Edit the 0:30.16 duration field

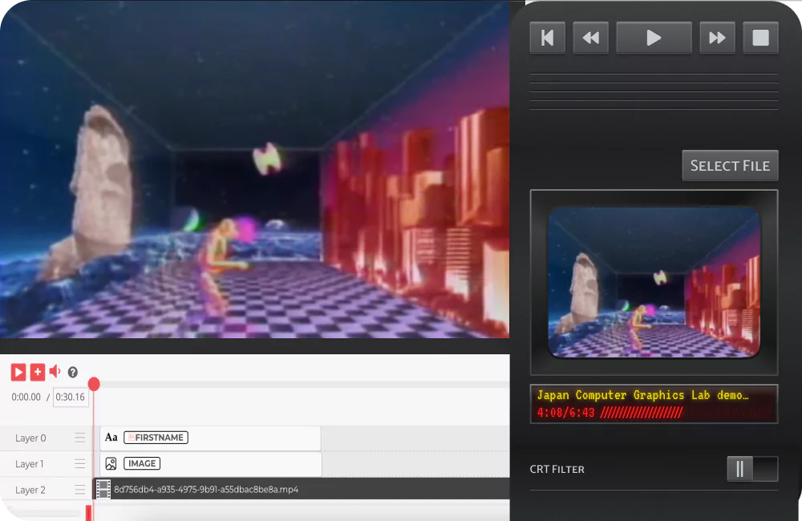pyautogui.click(x=71, y=397)
